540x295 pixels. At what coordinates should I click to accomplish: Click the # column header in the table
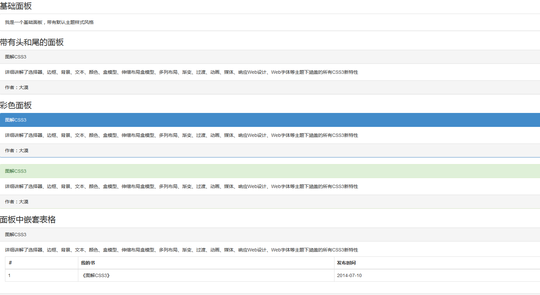coord(42,263)
